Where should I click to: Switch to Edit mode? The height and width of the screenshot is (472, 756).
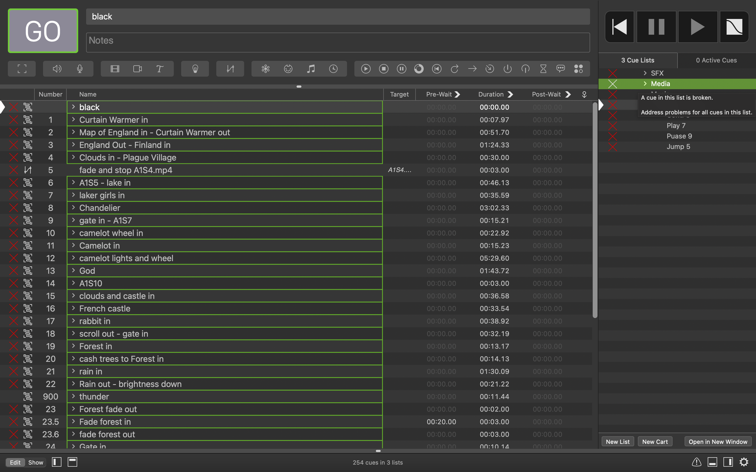click(x=15, y=462)
